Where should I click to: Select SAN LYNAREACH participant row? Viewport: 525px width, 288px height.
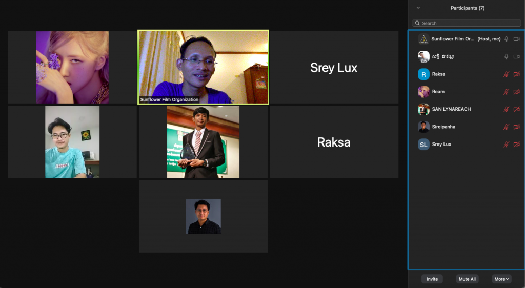467,109
